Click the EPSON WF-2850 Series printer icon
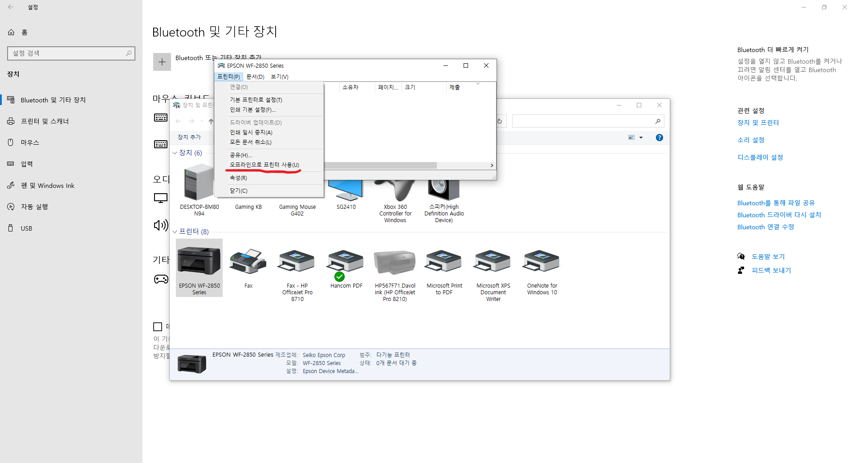855x463 pixels. [199, 261]
